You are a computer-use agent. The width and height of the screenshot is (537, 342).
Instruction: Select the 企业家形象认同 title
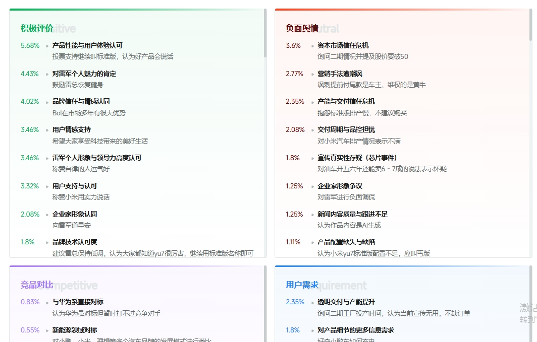[x=75, y=214]
